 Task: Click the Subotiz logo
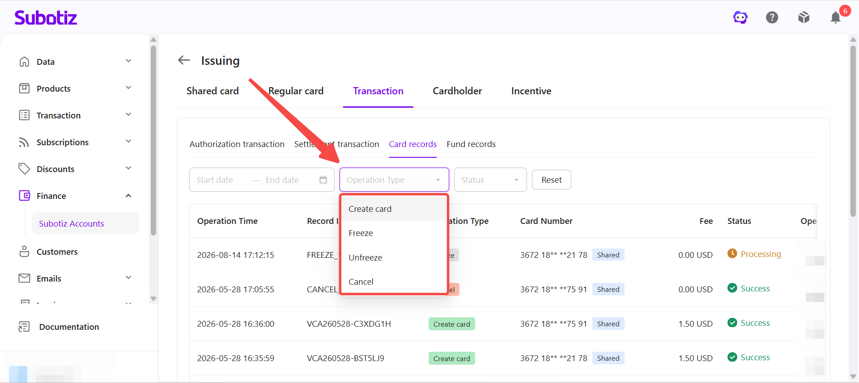[46, 17]
